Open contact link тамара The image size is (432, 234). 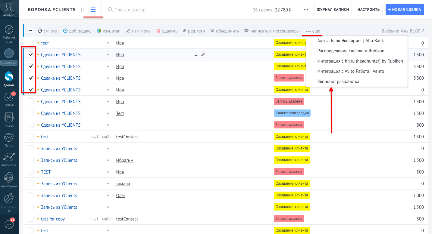(123, 184)
